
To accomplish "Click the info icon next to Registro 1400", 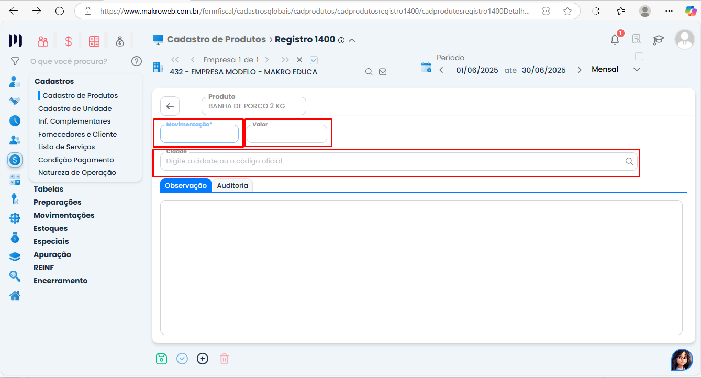I will [x=341, y=40].
